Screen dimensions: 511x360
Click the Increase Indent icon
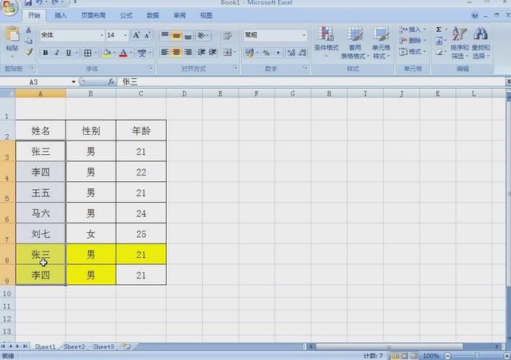click(x=212, y=52)
